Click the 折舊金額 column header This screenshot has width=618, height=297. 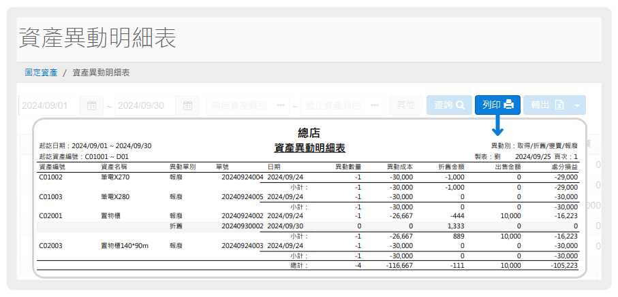(x=451, y=167)
